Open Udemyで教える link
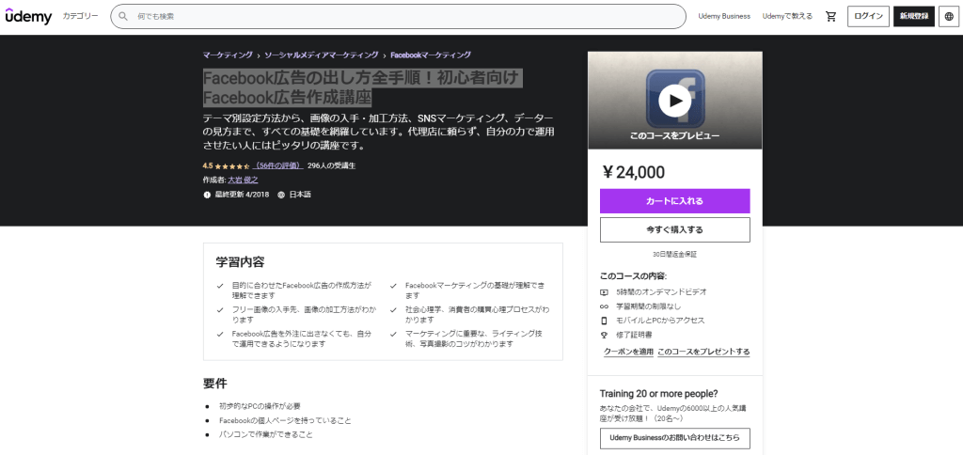The height and width of the screenshot is (455, 963). [787, 17]
